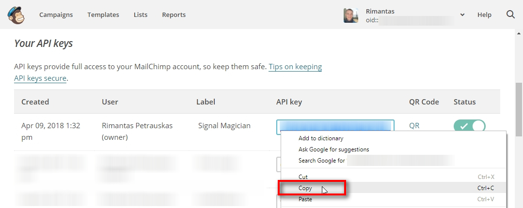
Task: Click Search Google for selected text
Action: coord(322,161)
